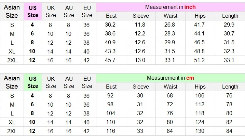The height and width of the screenshot is (139, 245).
Task: Click length value 76 in cm table
Action: [x=229, y=95]
